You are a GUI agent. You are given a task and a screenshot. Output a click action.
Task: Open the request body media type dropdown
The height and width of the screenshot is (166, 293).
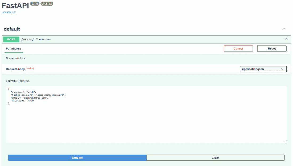pos(263,69)
